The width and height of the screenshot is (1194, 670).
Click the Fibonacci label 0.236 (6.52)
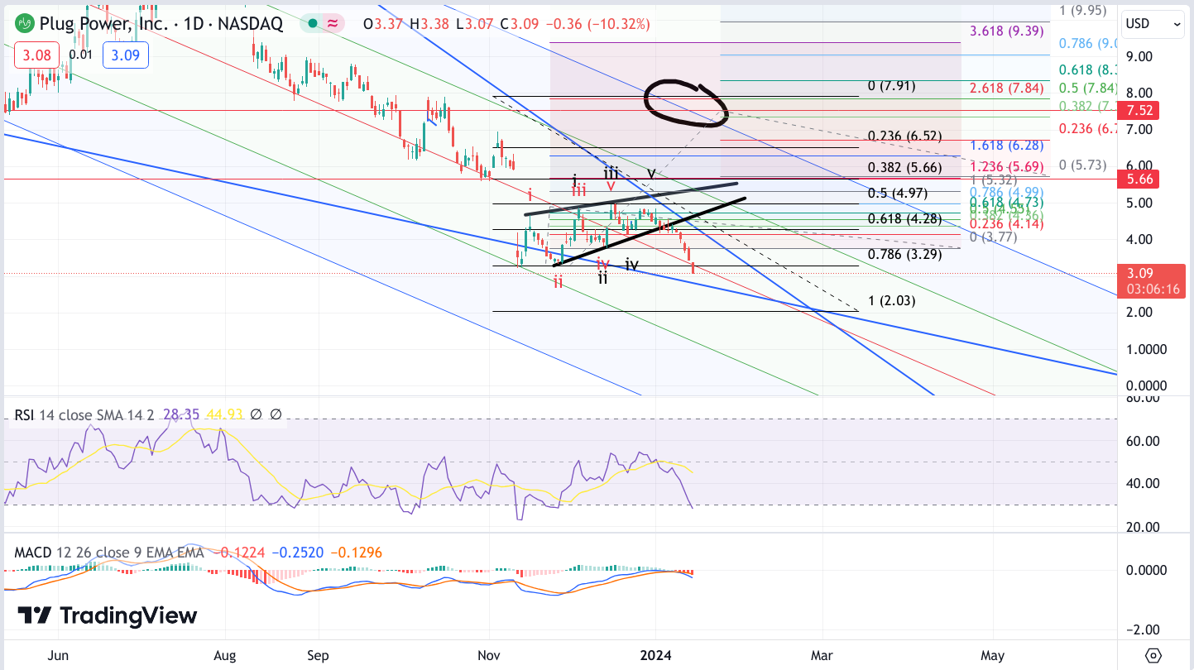904,136
